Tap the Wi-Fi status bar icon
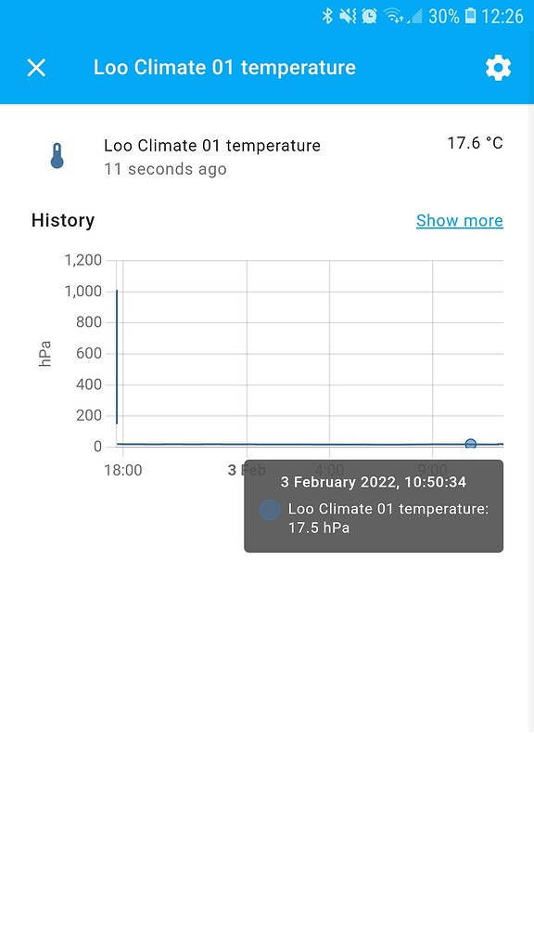Image resolution: width=534 pixels, height=951 pixels. point(393,16)
